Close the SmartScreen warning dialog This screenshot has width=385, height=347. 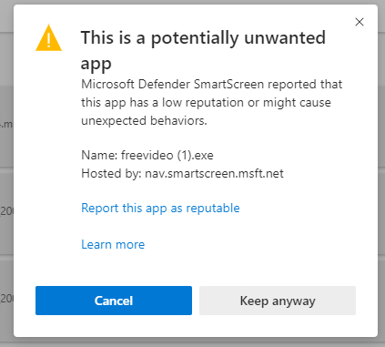(x=360, y=22)
